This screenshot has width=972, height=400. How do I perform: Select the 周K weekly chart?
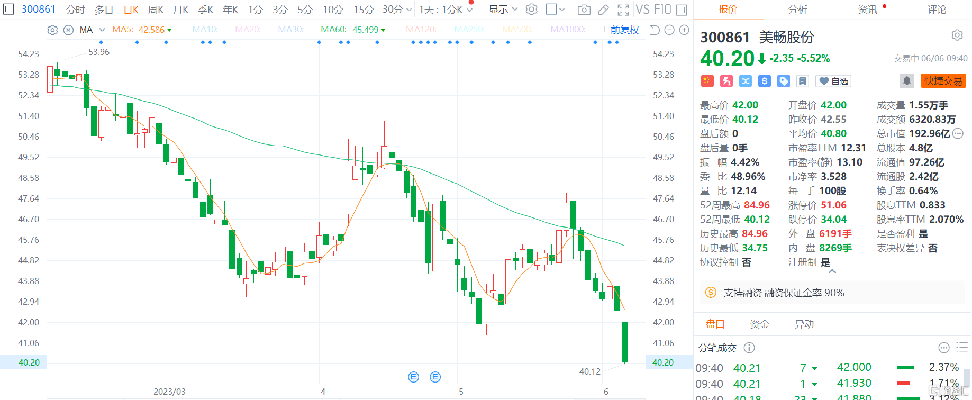click(x=156, y=10)
